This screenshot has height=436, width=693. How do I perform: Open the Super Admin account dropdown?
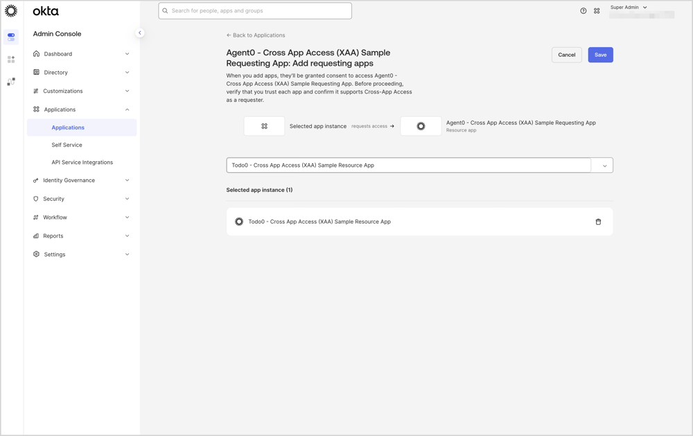pyautogui.click(x=629, y=8)
